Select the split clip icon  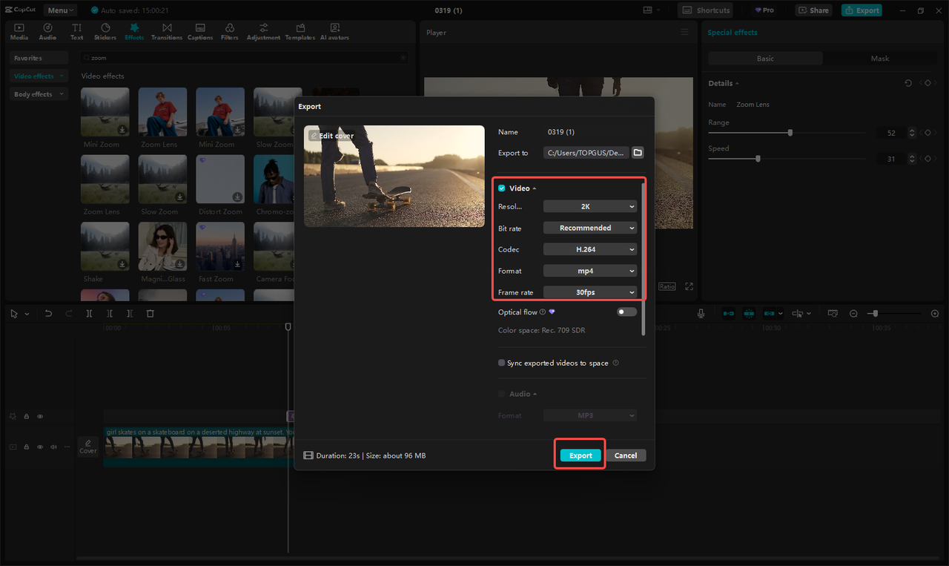(x=89, y=313)
